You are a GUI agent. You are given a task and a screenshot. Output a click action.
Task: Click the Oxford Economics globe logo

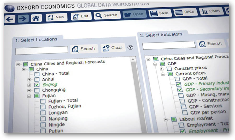click(x=9, y=8)
